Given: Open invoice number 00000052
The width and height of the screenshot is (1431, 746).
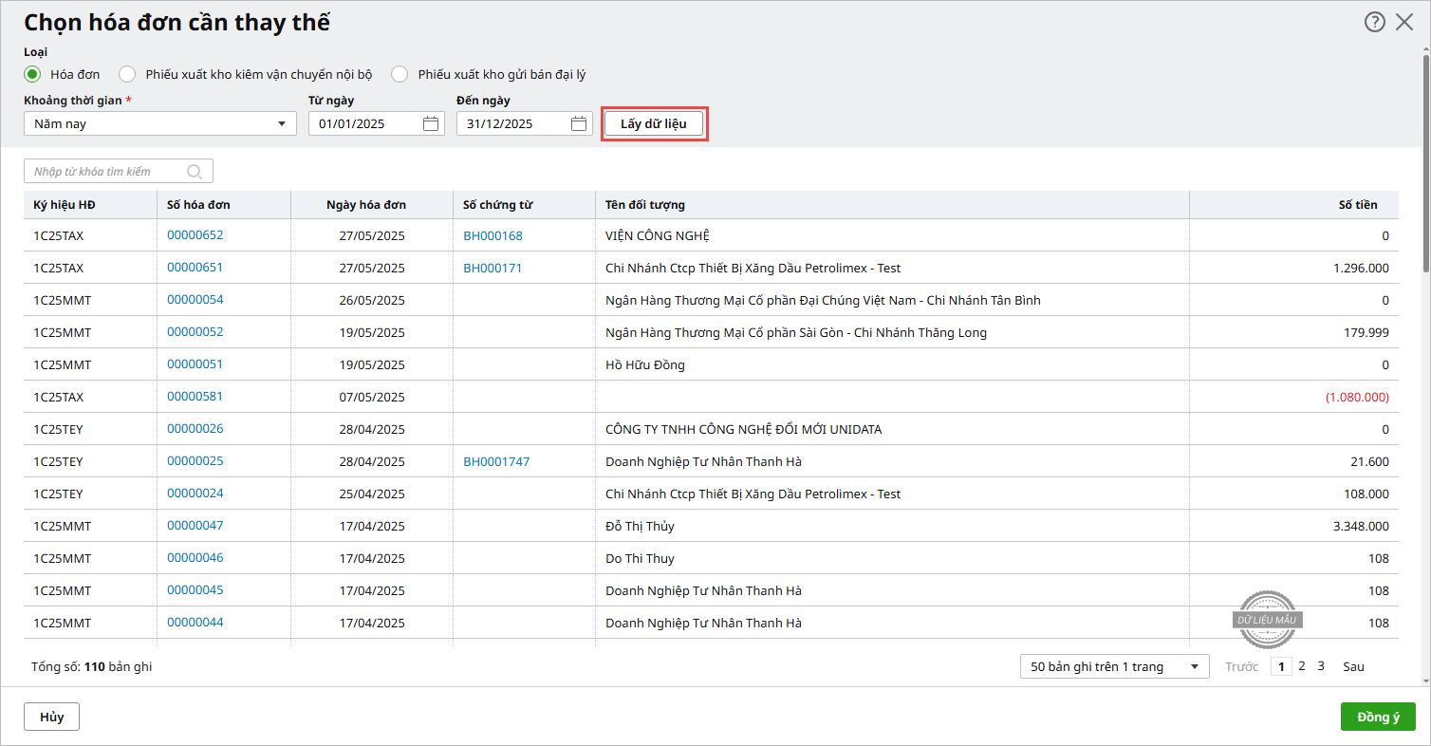Looking at the screenshot, I should pyautogui.click(x=195, y=331).
